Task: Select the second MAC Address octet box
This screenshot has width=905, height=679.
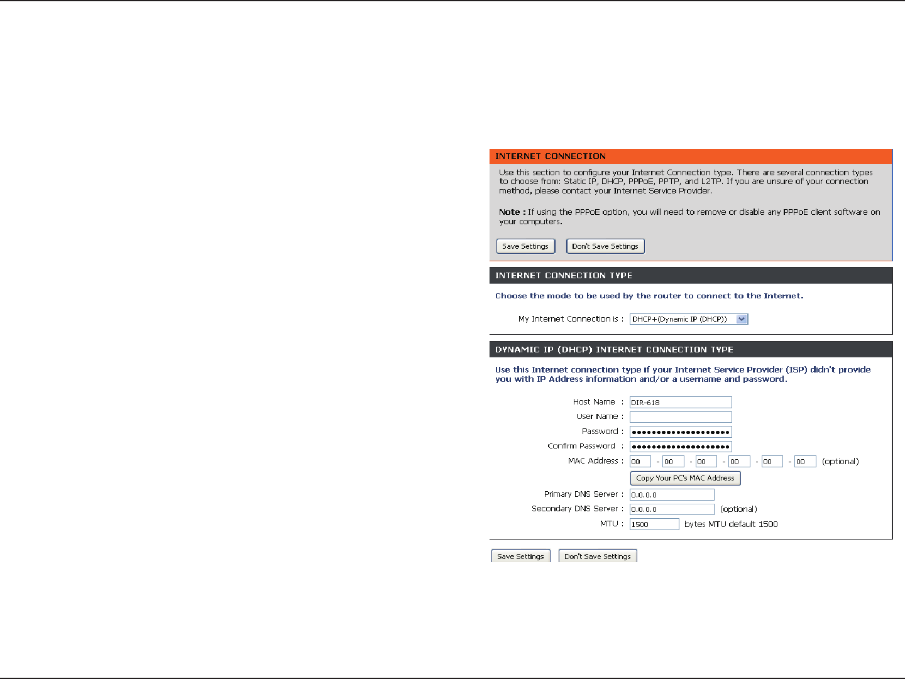Action: [x=673, y=462]
